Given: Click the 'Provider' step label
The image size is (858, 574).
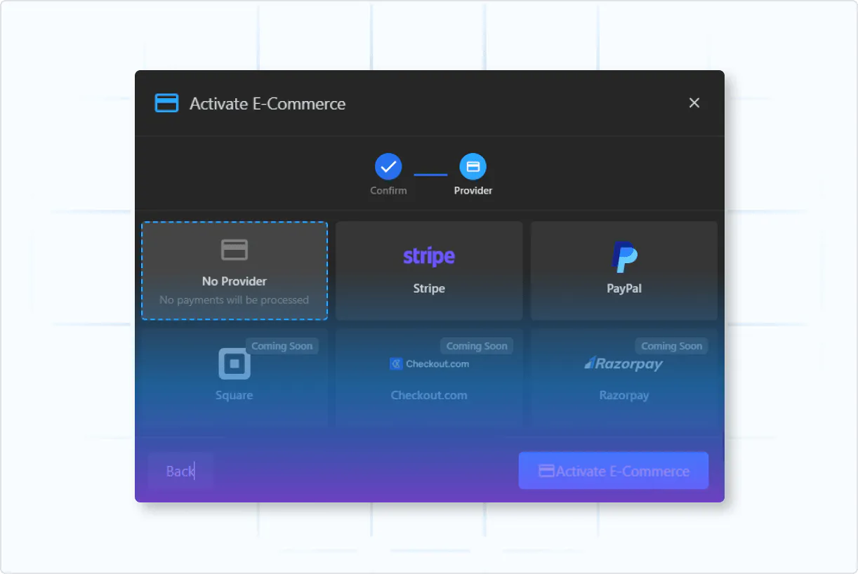Looking at the screenshot, I should pos(473,190).
